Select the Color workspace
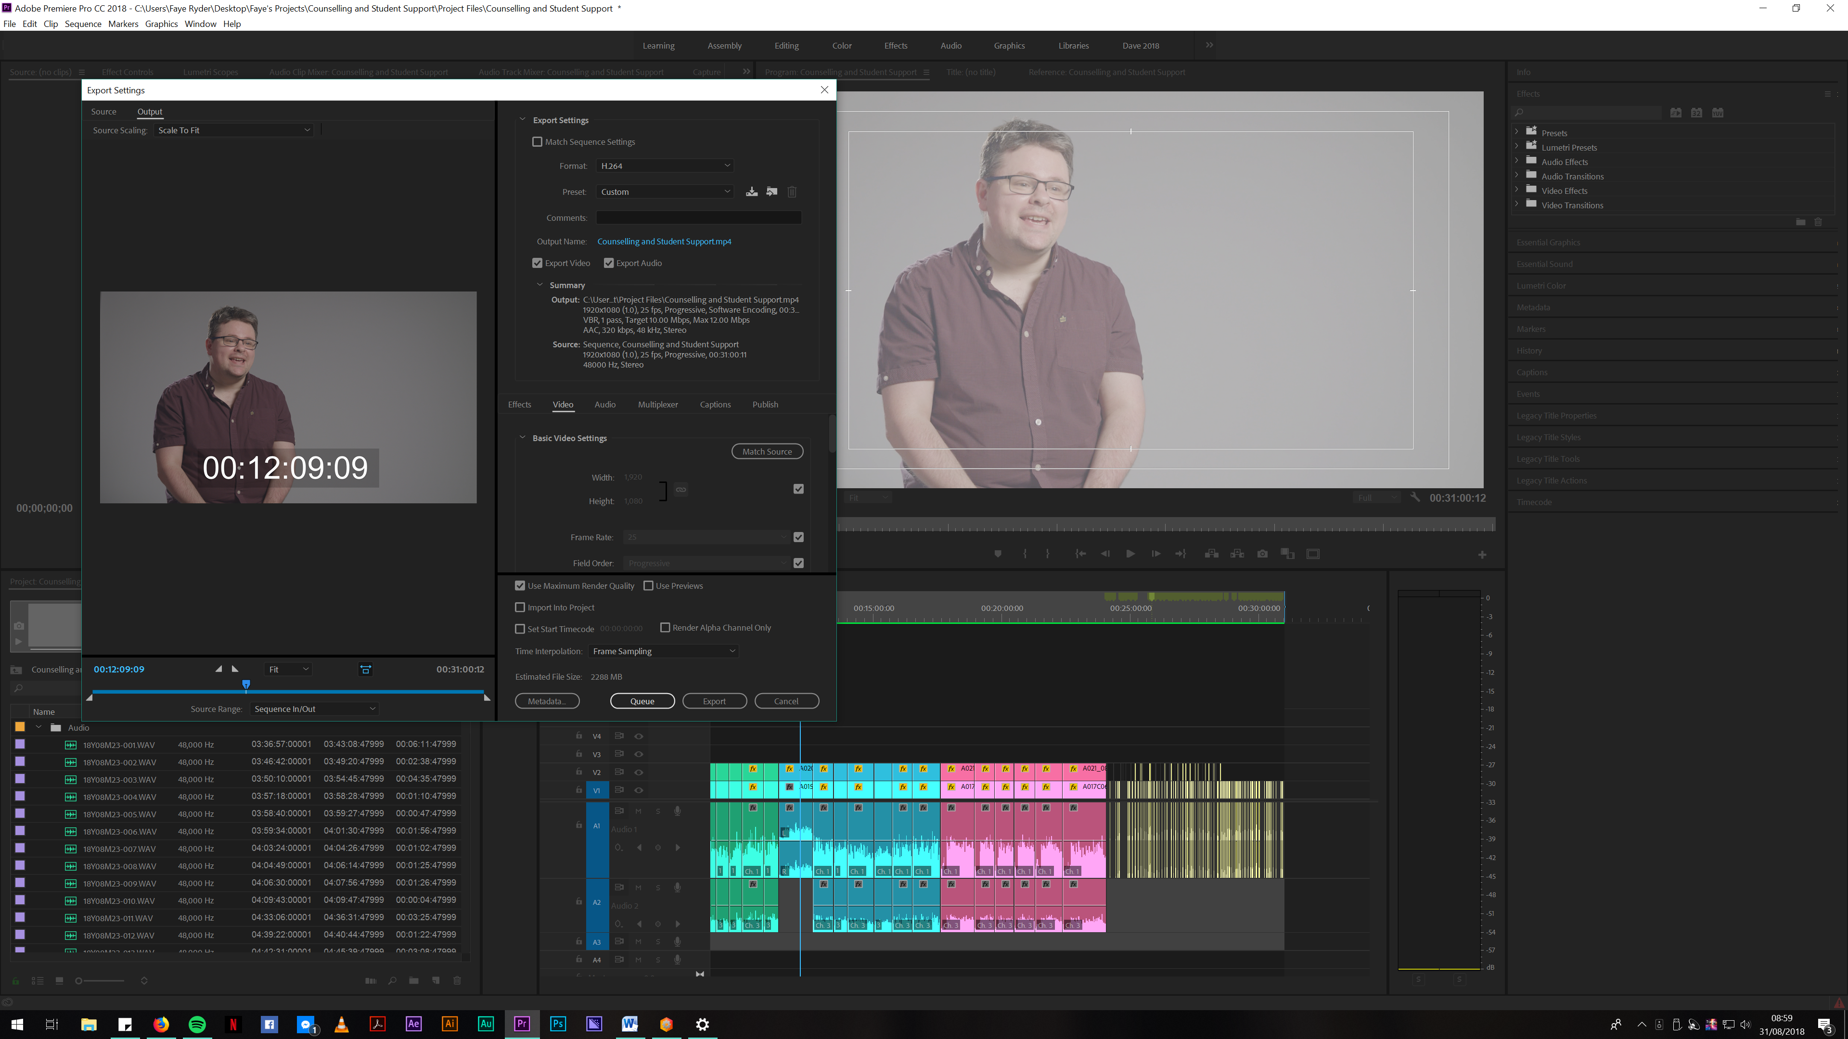The image size is (1848, 1039). pyautogui.click(x=842, y=46)
